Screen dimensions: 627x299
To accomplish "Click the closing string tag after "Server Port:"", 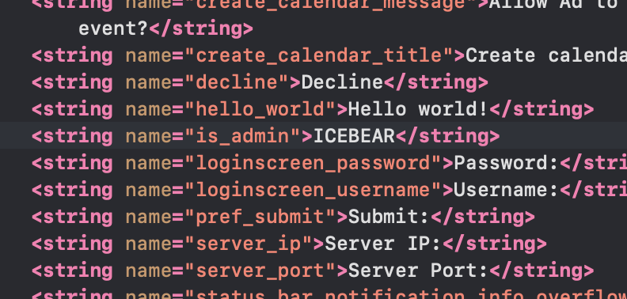I will coord(541,271).
